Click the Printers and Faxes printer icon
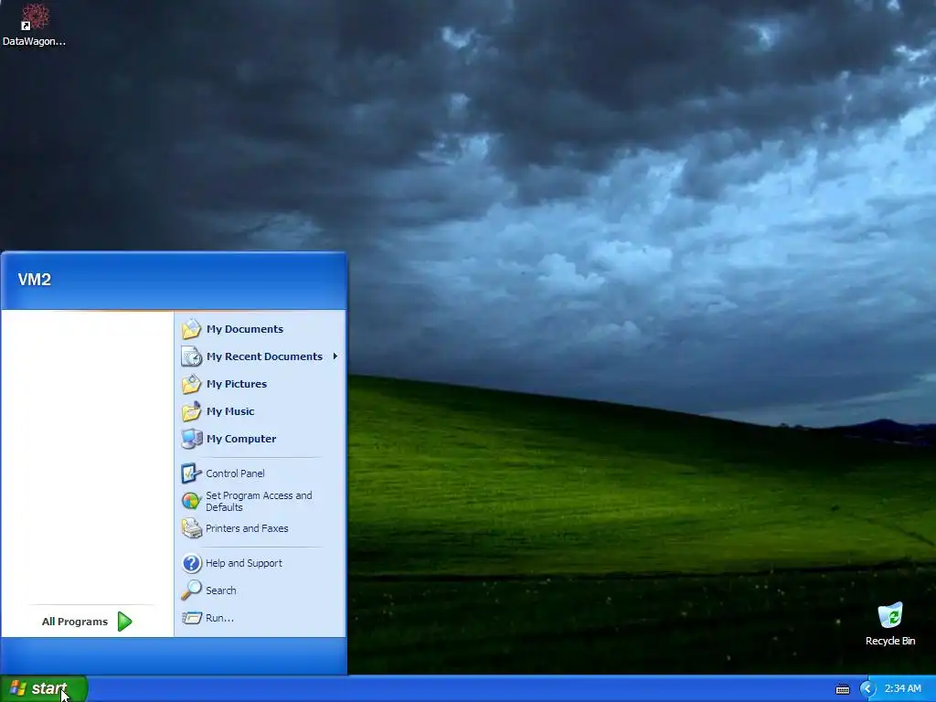Viewport: 936px width, 702px height. (192, 528)
